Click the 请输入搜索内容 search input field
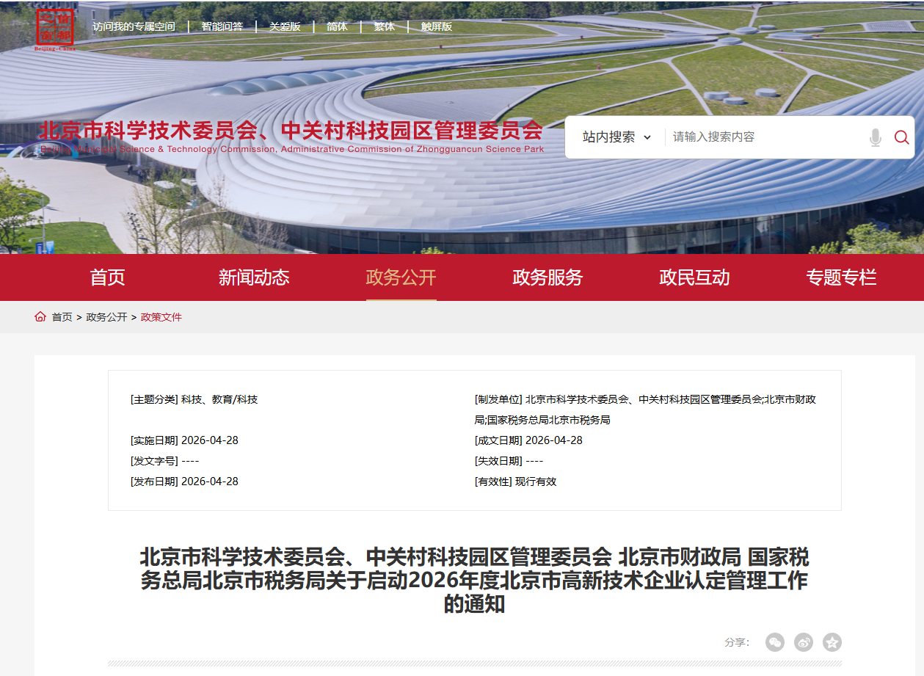 763,137
